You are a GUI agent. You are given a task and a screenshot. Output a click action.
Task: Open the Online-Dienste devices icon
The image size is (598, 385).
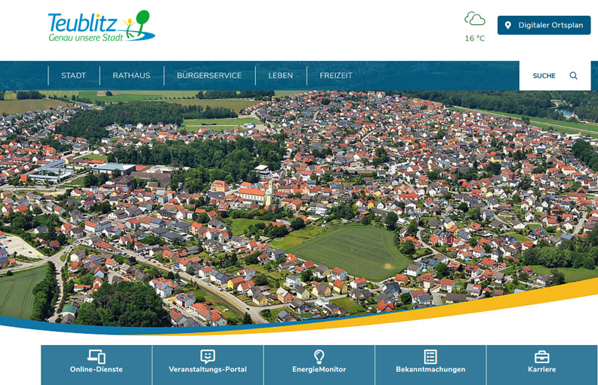tap(97, 356)
